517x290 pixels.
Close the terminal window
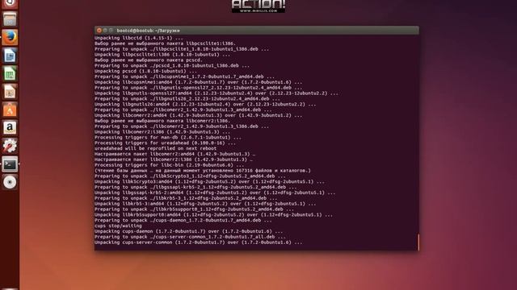pyautogui.click(x=99, y=31)
